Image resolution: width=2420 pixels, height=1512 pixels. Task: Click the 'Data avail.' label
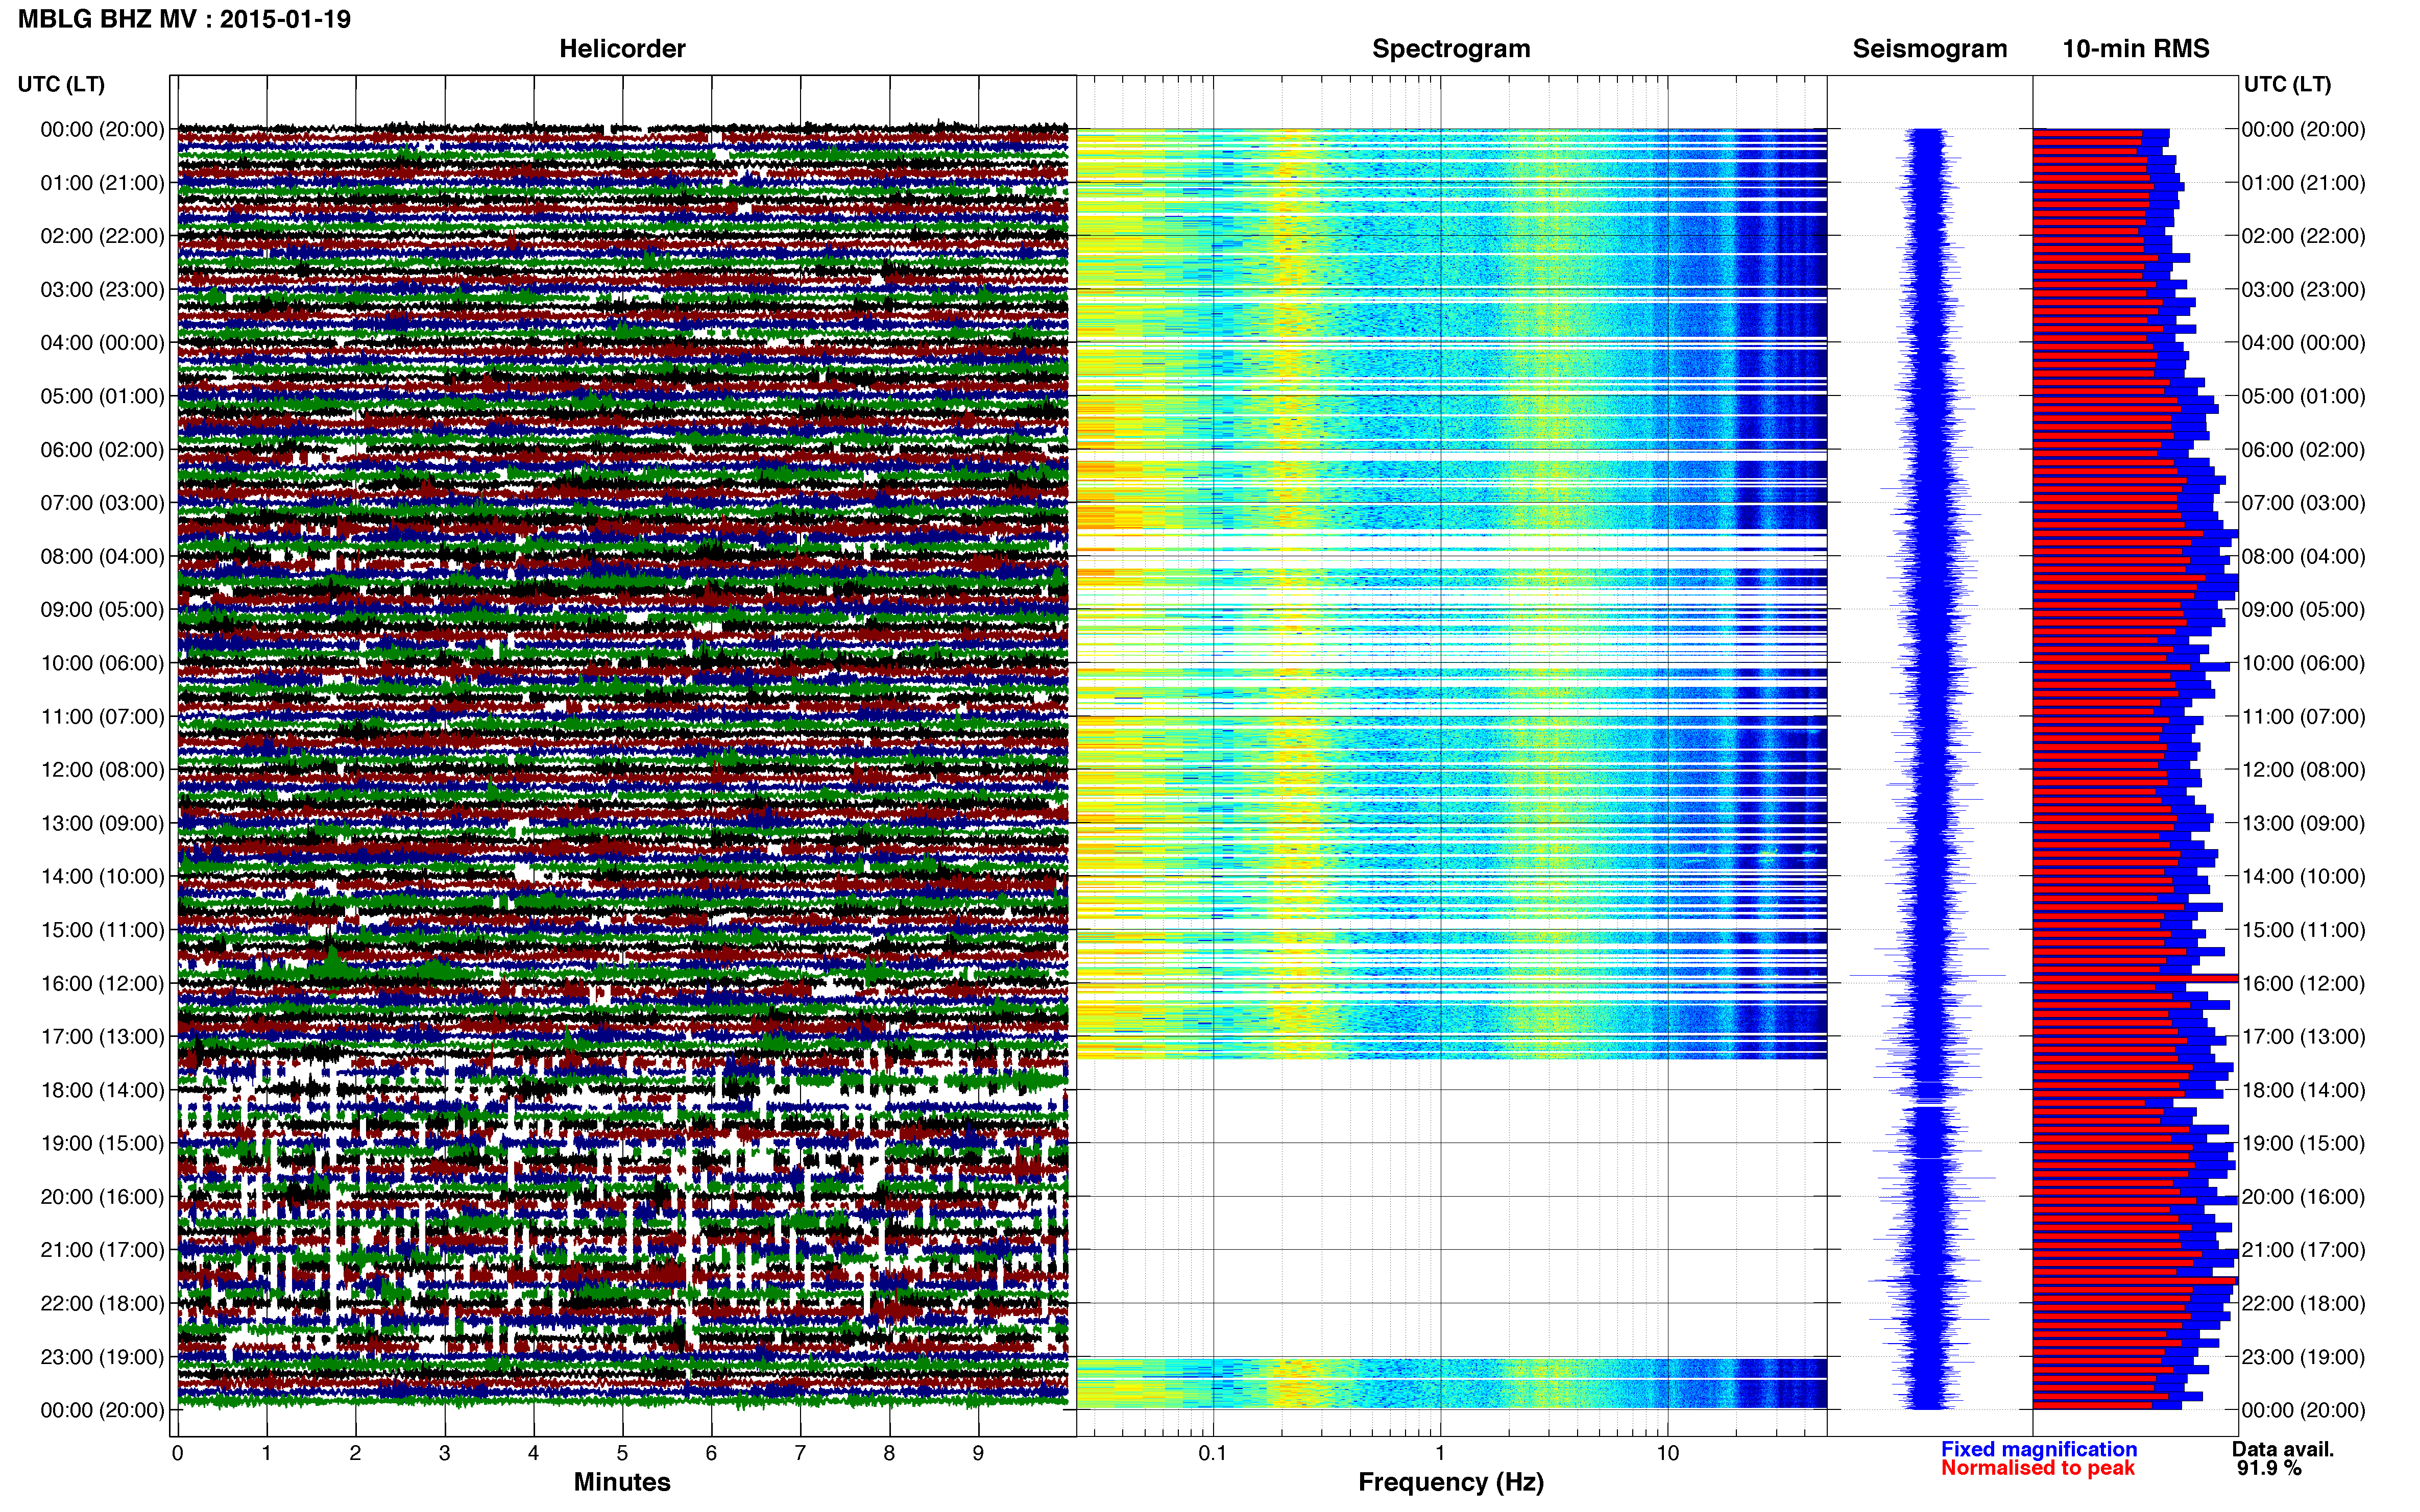point(2283,1449)
